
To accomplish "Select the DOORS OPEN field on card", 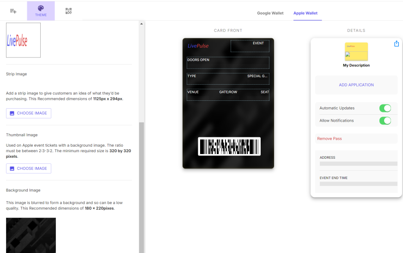I will coord(228,63).
